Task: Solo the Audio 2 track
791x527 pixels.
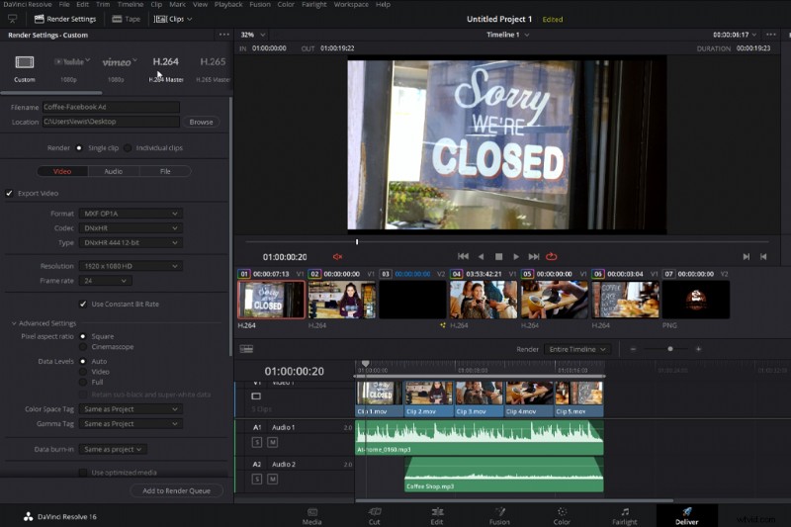Action: [x=257, y=480]
